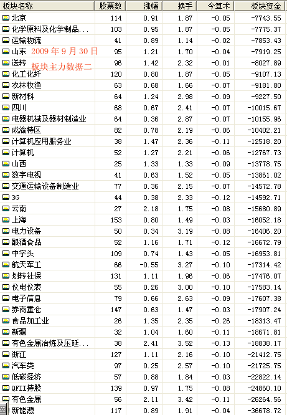
Task: Click the icon beside 航天军工 row
Action: (x=6, y=265)
